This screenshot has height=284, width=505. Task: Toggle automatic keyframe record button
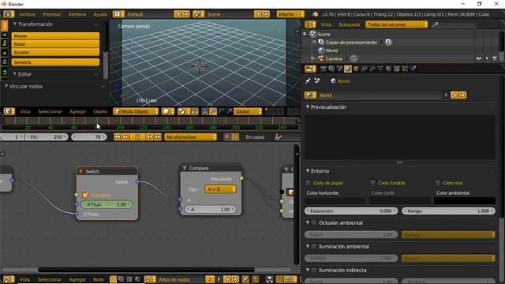[227, 136]
